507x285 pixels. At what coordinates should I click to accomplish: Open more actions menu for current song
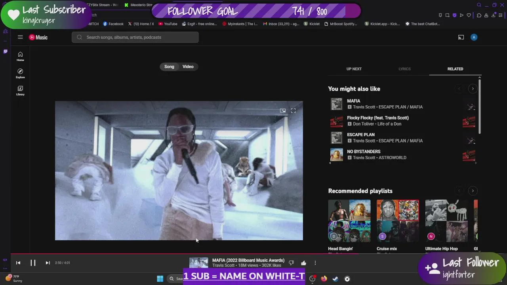pyautogui.click(x=315, y=263)
